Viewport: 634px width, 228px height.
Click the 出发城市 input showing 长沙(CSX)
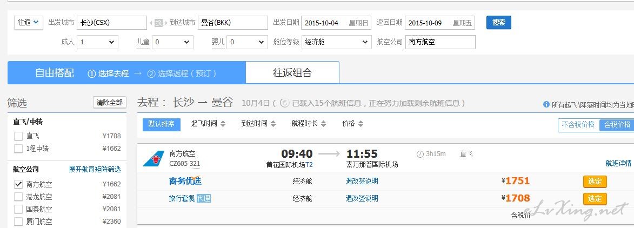(x=111, y=23)
